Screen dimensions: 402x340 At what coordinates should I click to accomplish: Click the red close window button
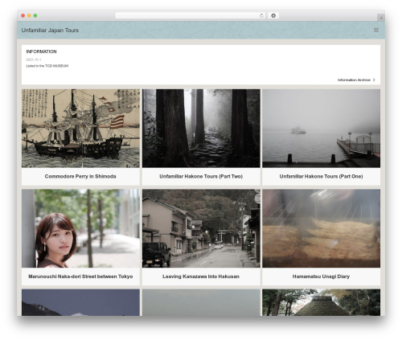click(x=23, y=15)
